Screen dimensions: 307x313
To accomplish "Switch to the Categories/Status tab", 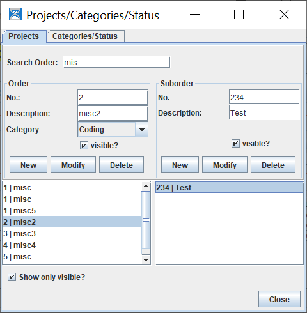I will pos(85,36).
